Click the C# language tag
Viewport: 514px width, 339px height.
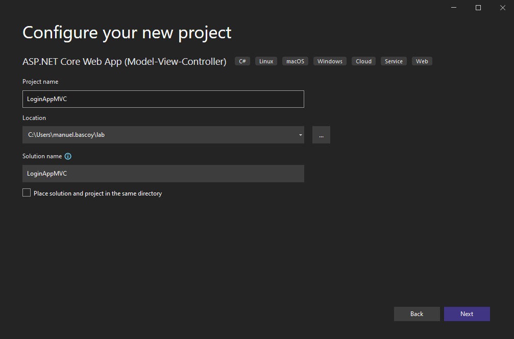[x=242, y=61]
